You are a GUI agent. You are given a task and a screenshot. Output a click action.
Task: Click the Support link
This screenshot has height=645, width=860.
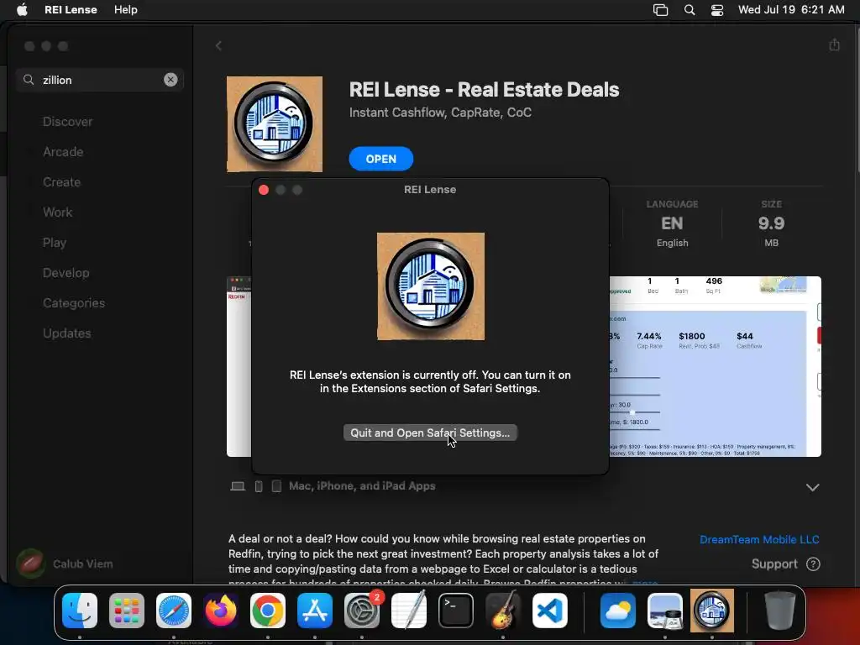(x=773, y=564)
